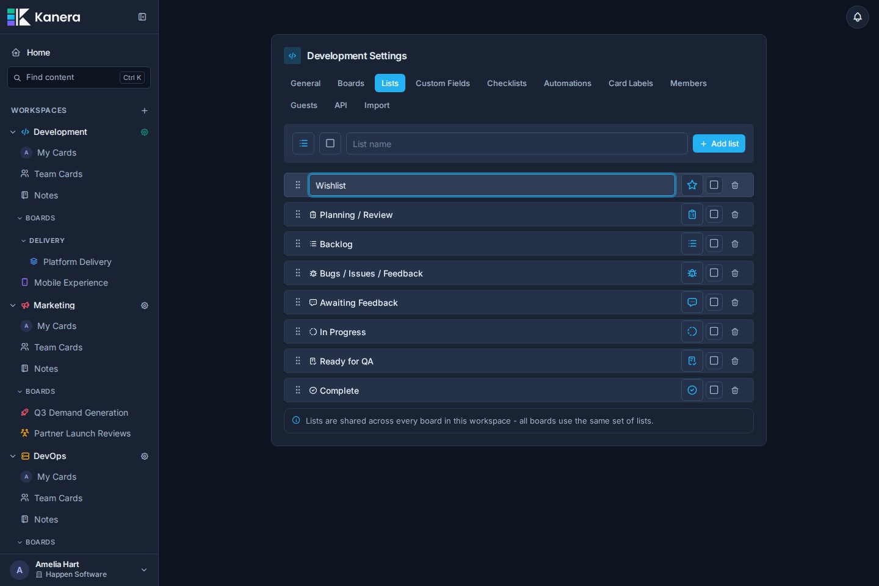This screenshot has height=586, width=879.
Task: Pick icon for the new list
Action: [303, 143]
